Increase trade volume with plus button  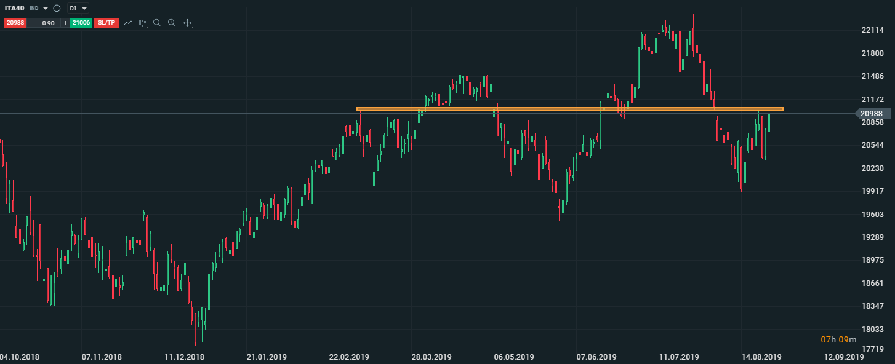pos(65,23)
